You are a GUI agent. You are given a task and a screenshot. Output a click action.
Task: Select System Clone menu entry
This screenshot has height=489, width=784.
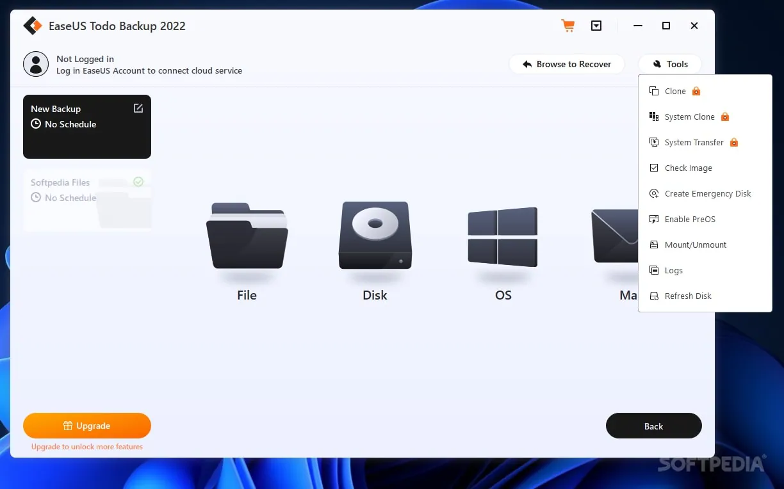(x=705, y=116)
